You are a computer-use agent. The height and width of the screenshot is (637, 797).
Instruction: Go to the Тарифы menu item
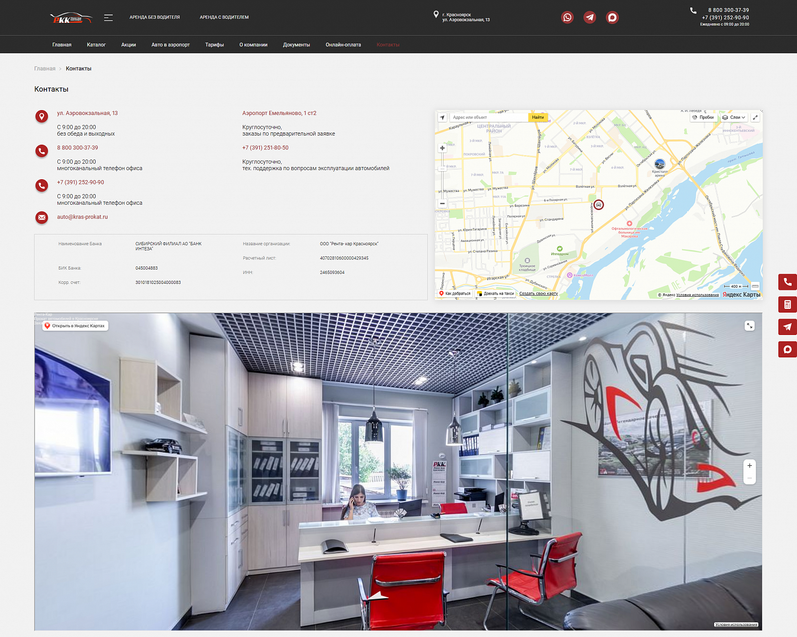coord(215,45)
